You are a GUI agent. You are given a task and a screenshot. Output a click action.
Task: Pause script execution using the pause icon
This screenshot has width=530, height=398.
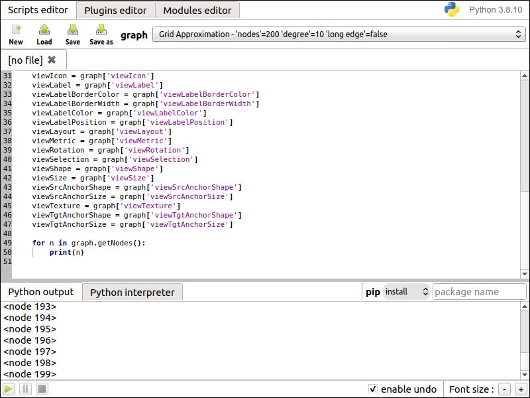pyautogui.click(x=25, y=389)
